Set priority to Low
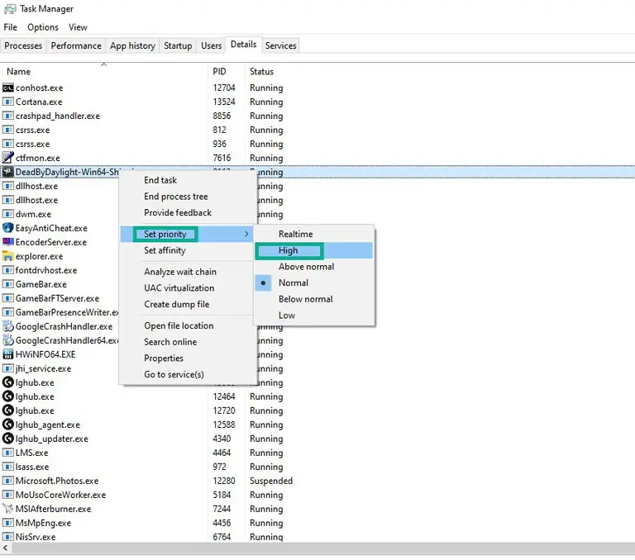This screenshot has width=635, height=560. 313,316
